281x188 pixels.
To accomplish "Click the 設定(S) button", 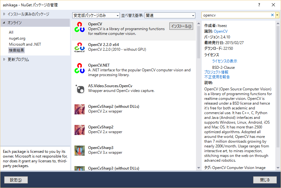I will tap(16, 180).
